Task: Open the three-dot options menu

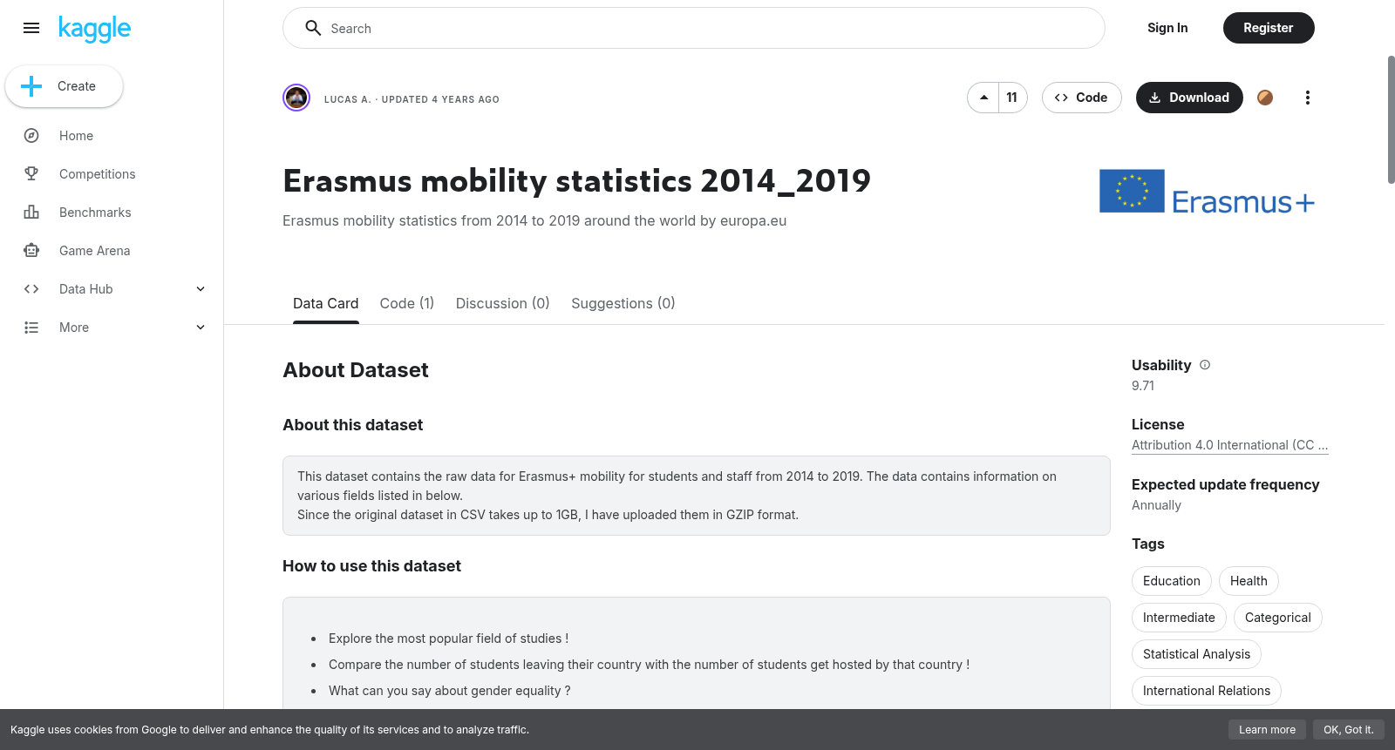Action: pos(1307,98)
